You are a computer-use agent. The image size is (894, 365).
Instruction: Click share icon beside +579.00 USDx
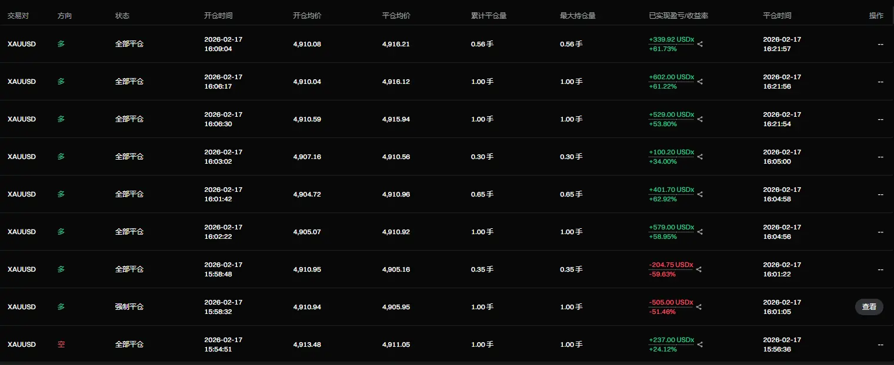pyautogui.click(x=699, y=232)
